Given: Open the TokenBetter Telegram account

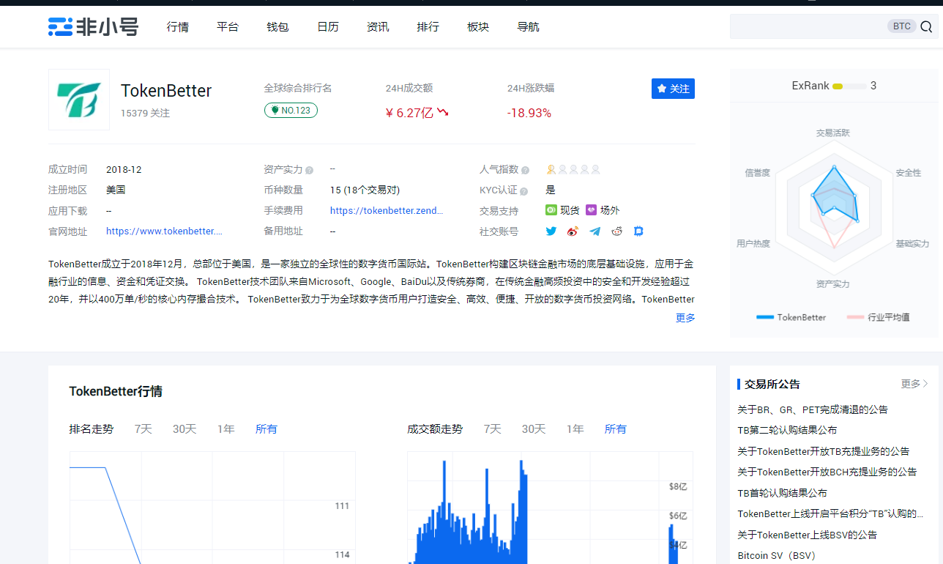Looking at the screenshot, I should [595, 231].
